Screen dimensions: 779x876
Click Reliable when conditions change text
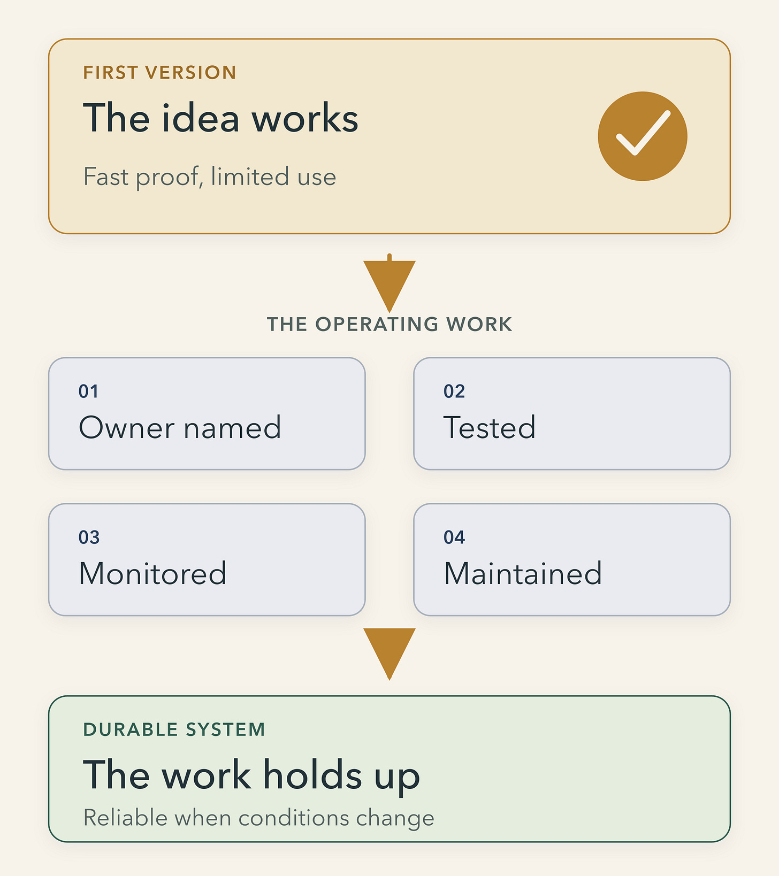(x=259, y=818)
